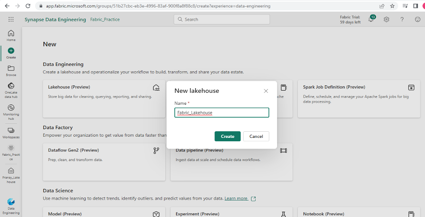The height and width of the screenshot is (217, 425).
Task: Open OneLake data hub
Action: click(x=11, y=90)
